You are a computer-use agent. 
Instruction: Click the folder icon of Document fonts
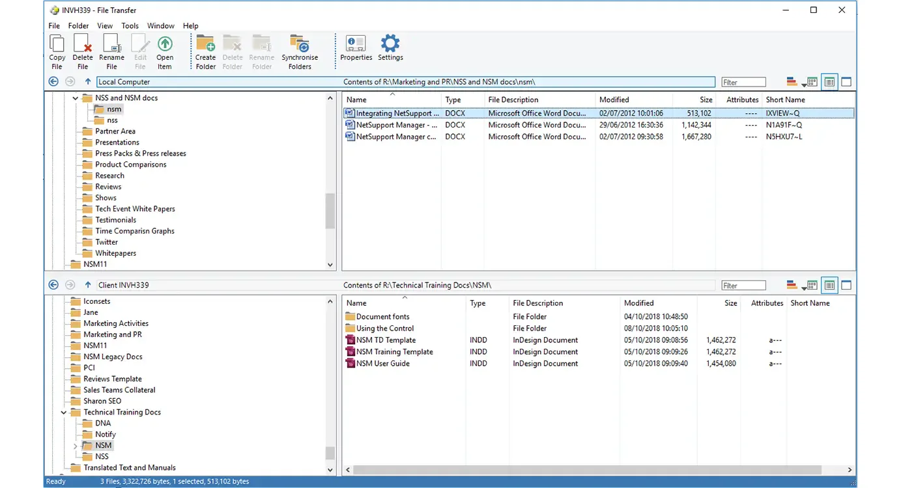click(x=350, y=316)
